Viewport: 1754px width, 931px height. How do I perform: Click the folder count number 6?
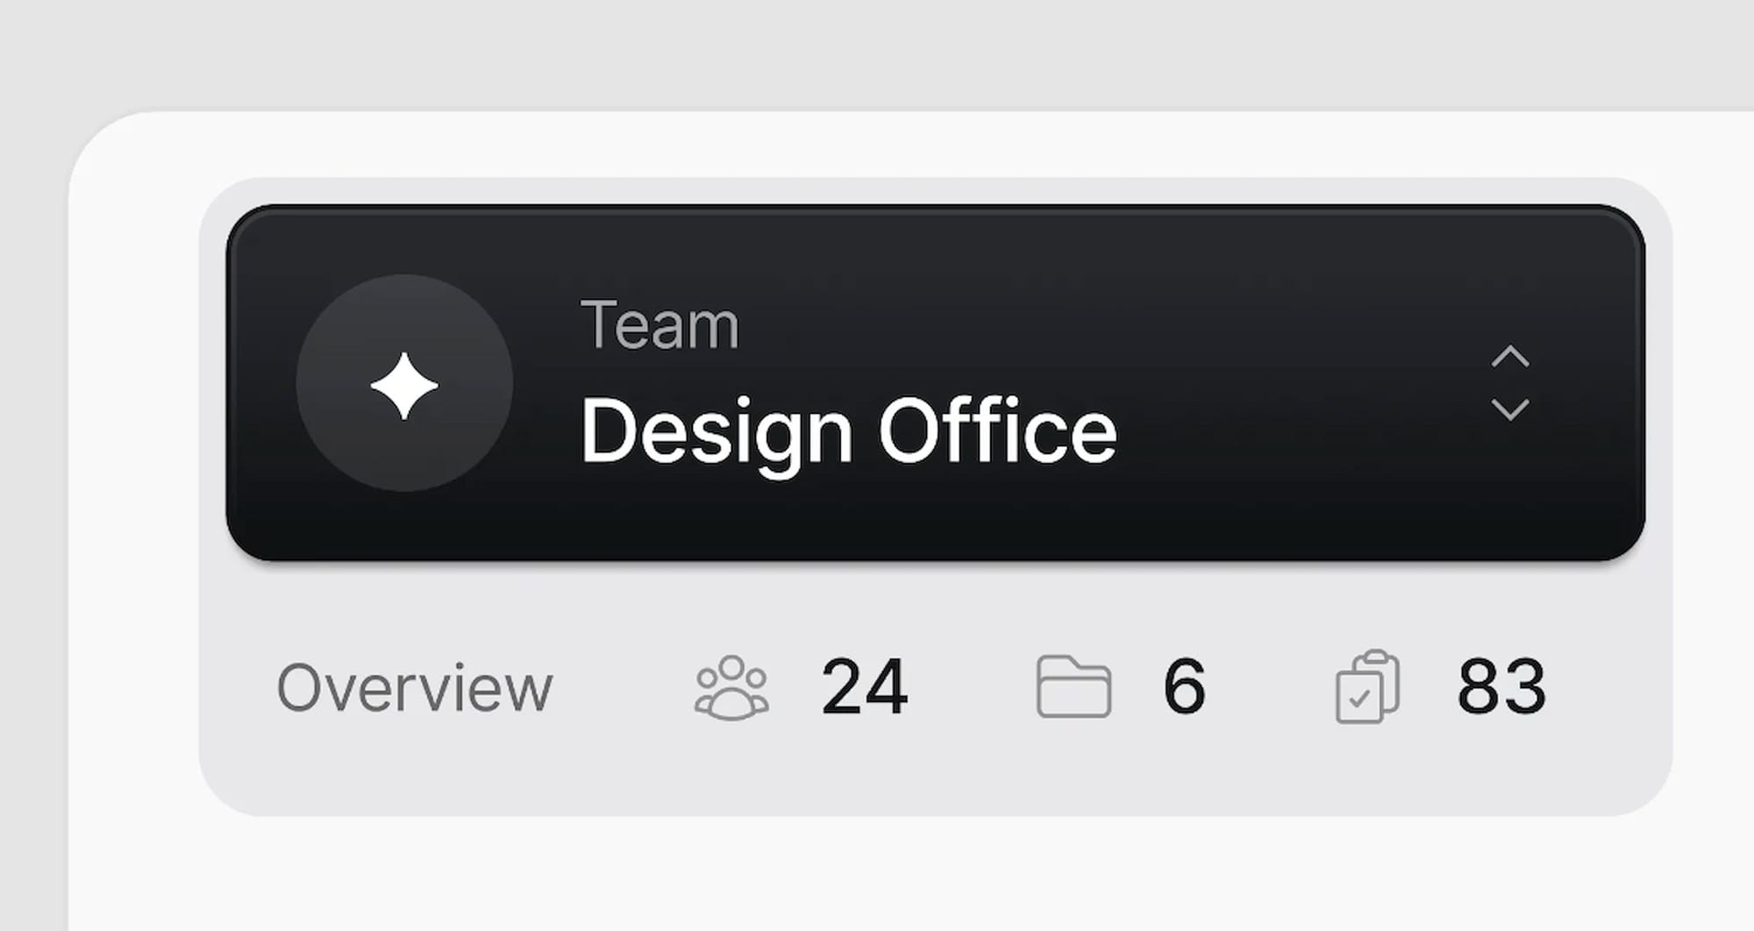click(x=1184, y=687)
